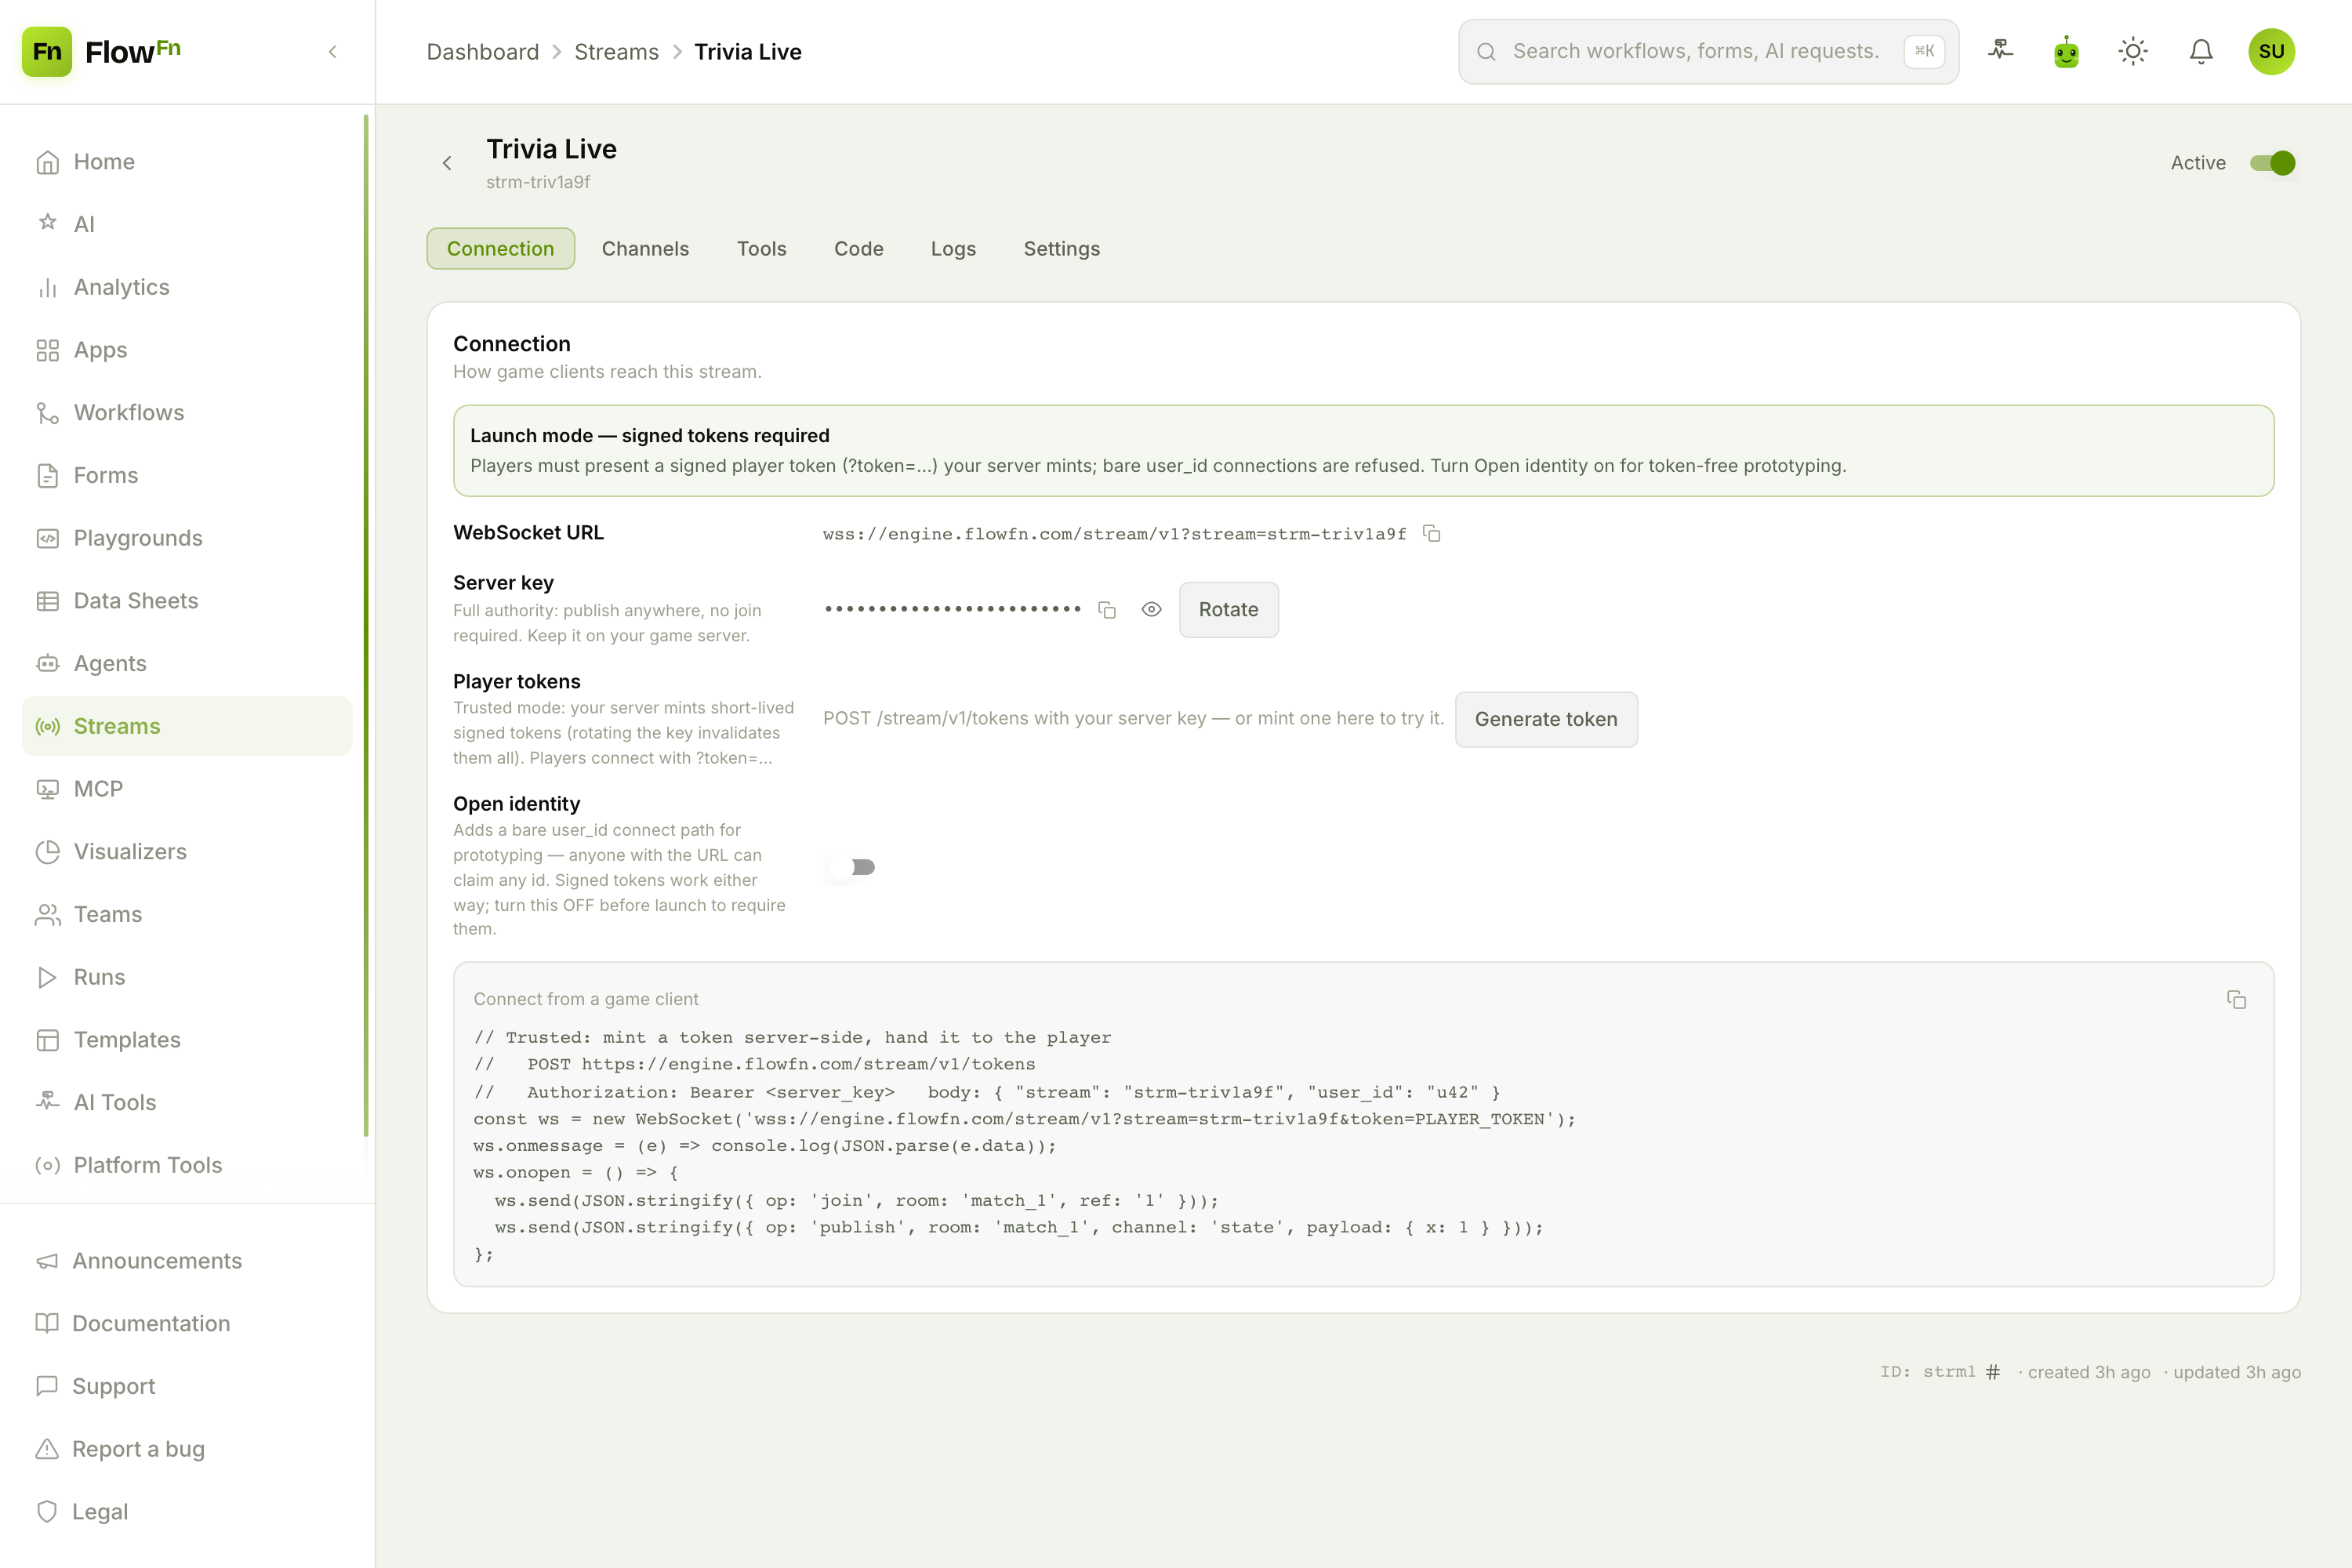
Task: Open the green robot assistant icon
Action: pos(2067,51)
